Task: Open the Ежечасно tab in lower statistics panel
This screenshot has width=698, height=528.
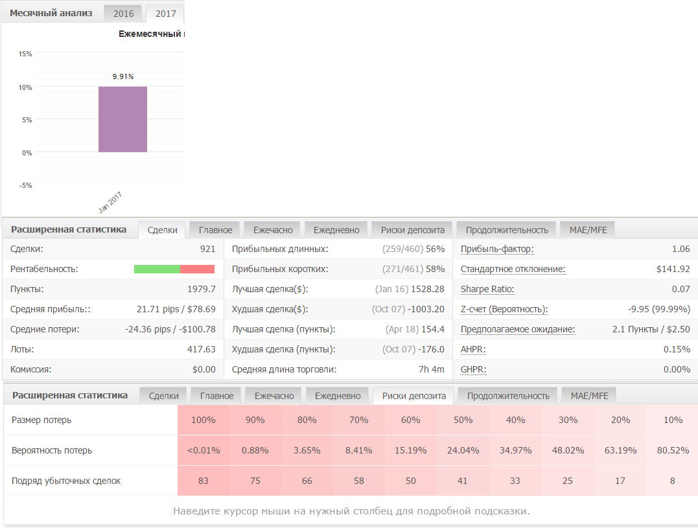Action: pos(274,396)
